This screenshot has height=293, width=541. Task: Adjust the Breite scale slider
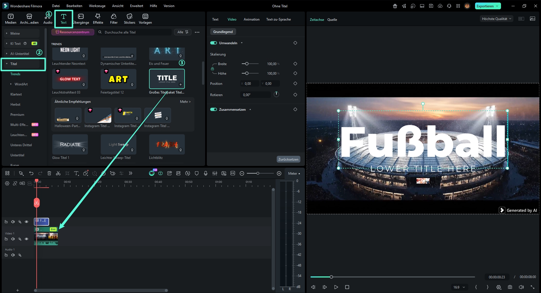(250, 64)
